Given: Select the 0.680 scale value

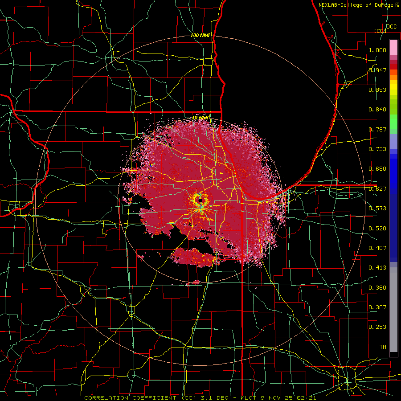Looking at the screenshot, I should pos(377,169).
